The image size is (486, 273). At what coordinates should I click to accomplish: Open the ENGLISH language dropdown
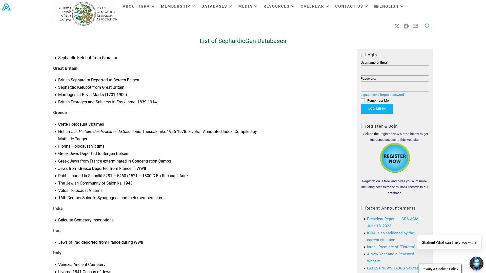tap(389, 6)
